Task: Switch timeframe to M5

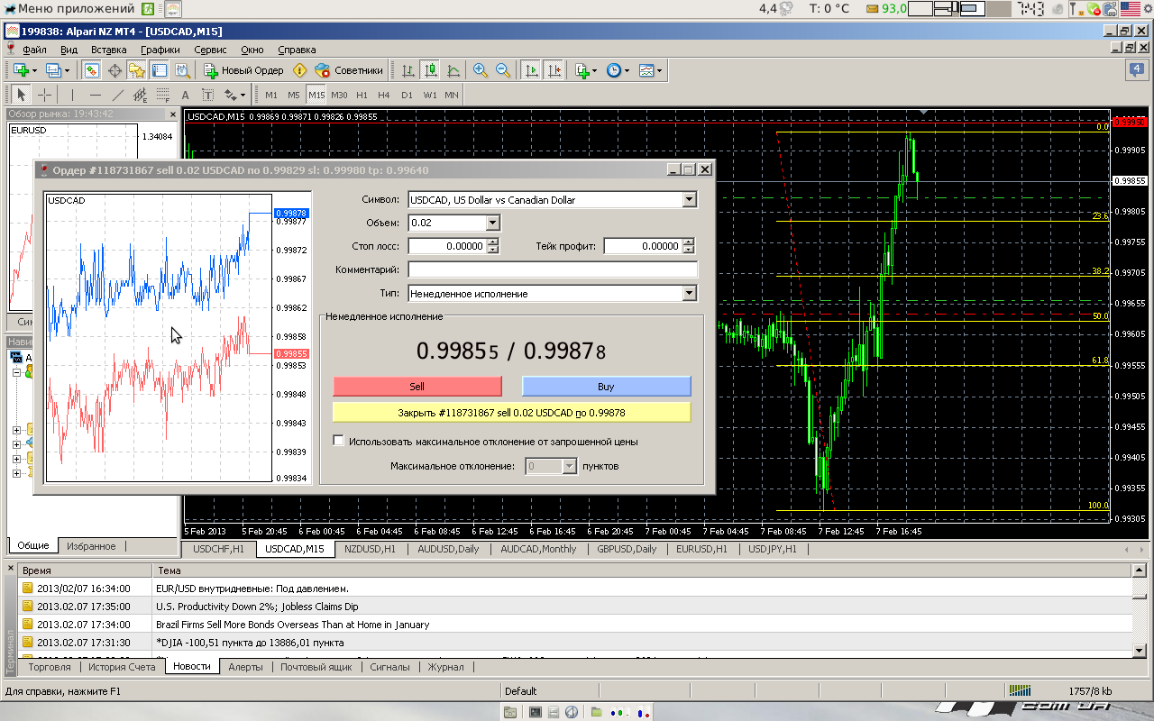Action: (294, 95)
